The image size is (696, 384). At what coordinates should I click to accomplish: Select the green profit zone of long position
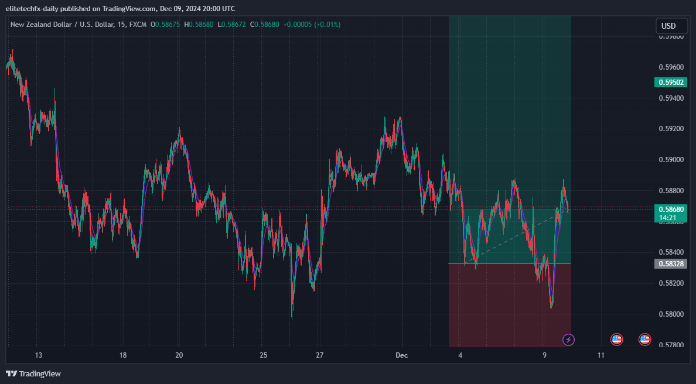(510, 140)
